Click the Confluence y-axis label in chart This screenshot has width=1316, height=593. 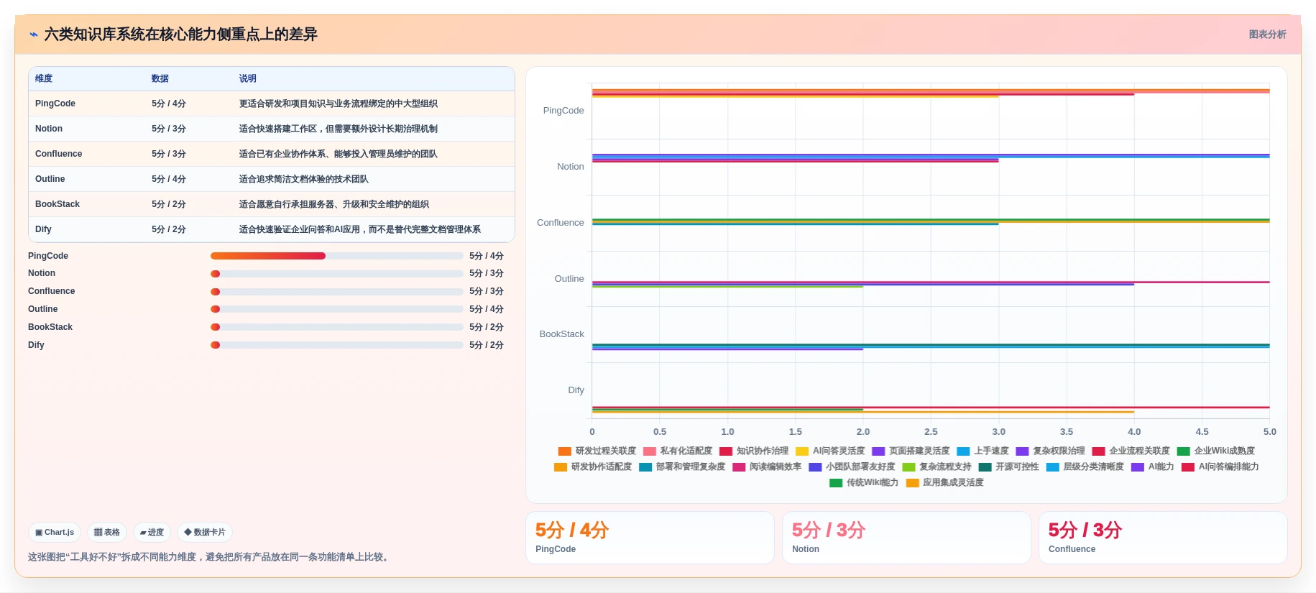(561, 223)
